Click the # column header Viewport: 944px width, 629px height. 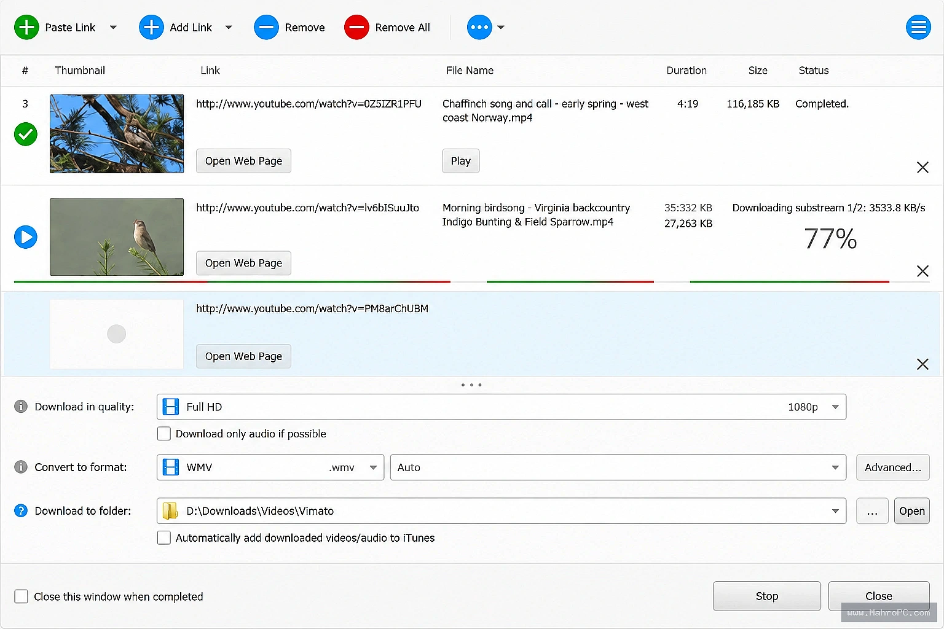pyautogui.click(x=25, y=70)
